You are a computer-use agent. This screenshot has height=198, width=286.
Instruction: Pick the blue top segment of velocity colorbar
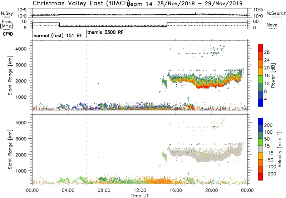click(261, 122)
